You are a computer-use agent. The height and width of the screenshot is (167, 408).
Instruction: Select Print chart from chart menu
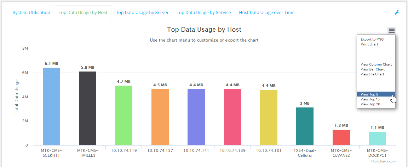coord(369,44)
